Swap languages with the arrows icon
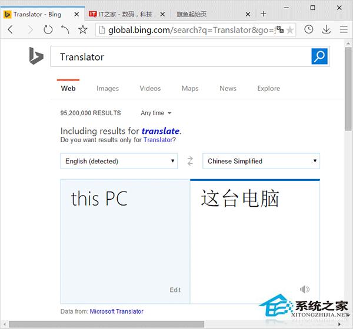 tap(190, 161)
